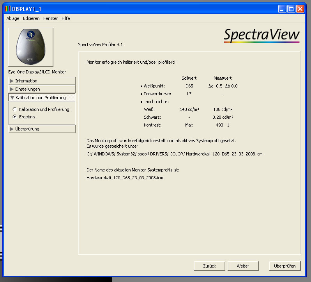Maximize the DISPLAY1_1 window

[291, 9]
